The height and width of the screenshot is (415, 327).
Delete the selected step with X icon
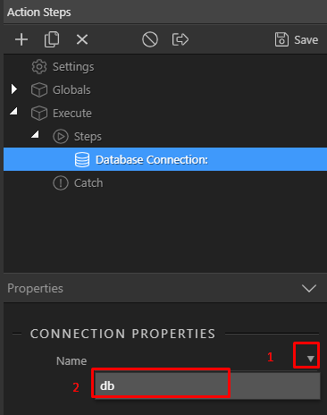click(82, 39)
